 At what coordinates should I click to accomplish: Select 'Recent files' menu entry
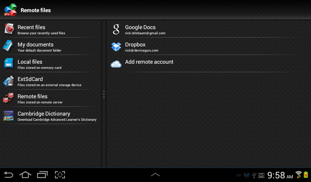pos(51,29)
